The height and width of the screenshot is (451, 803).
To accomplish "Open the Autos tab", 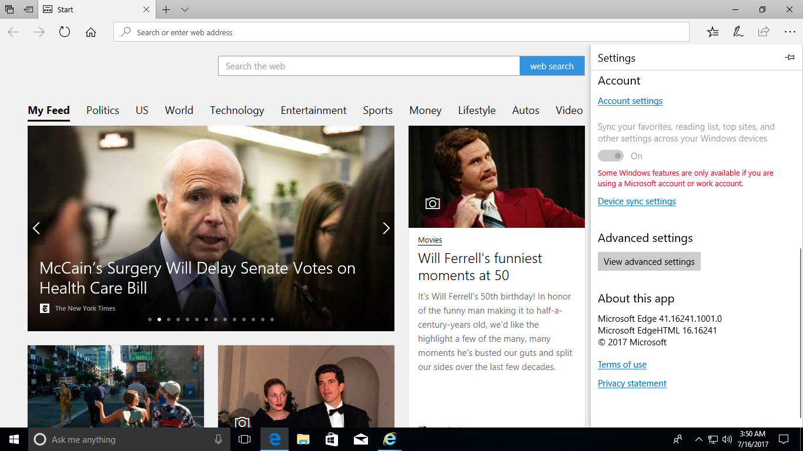I will click(x=526, y=110).
